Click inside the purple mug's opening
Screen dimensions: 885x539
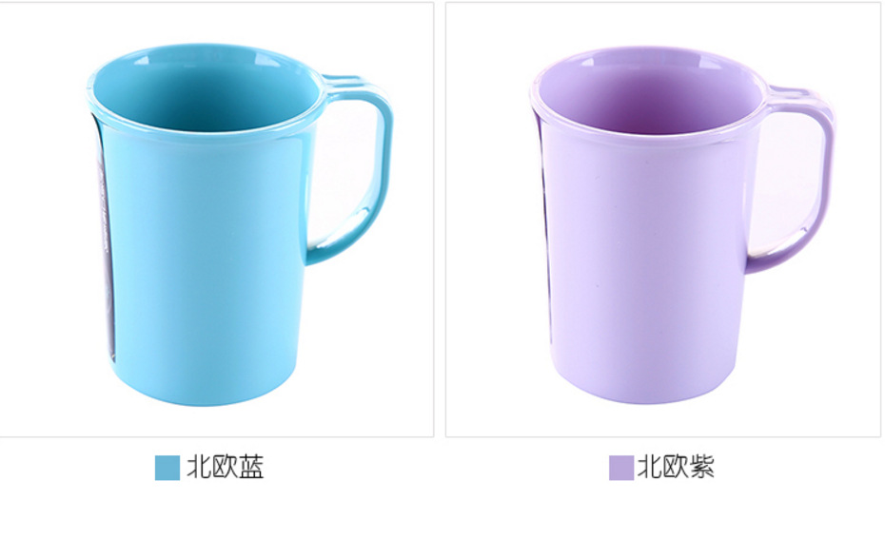(x=649, y=95)
